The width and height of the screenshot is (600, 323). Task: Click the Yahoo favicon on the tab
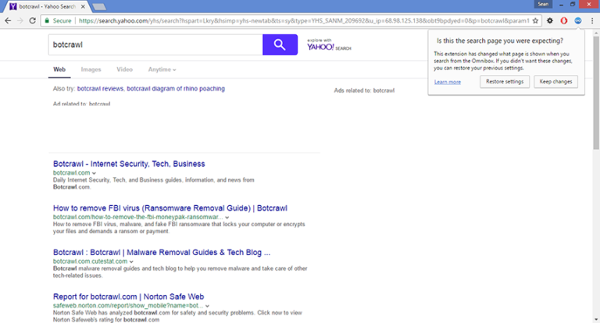[x=13, y=6]
